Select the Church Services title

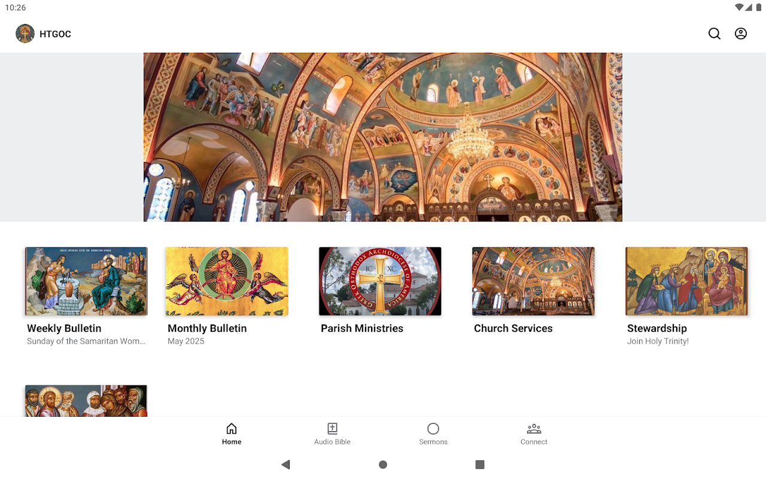click(x=513, y=328)
